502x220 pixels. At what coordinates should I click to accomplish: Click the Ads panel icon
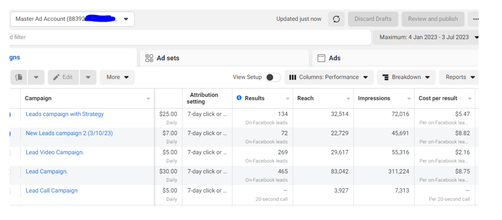321,58
